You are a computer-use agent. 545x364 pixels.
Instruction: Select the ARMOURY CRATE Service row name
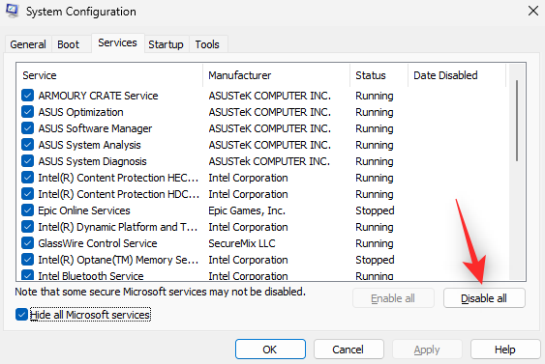coord(98,96)
